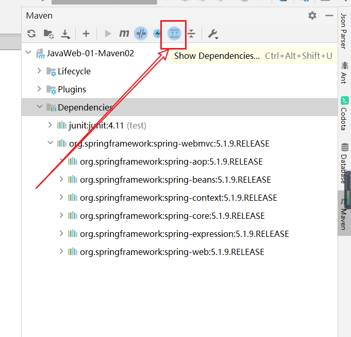Image resolution: width=351 pixels, height=337 pixels.
Task: Open the Json Parser side tab
Action: coord(344,31)
